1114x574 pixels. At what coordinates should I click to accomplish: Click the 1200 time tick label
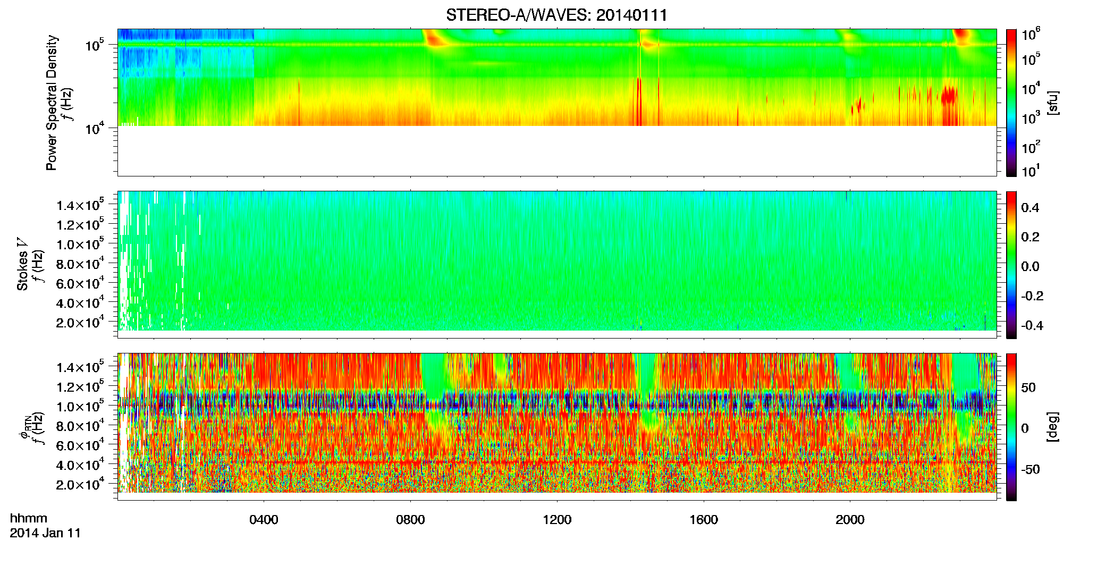pyautogui.click(x=557, y=520)
